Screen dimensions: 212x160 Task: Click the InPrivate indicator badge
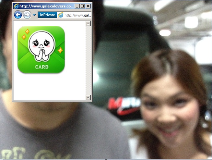[47, 15]
